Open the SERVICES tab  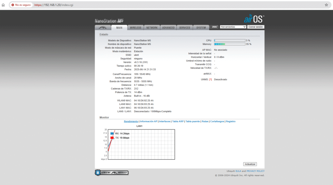click(x=185, y=28)
